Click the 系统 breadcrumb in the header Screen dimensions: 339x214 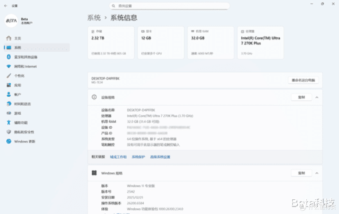point(94,18)
